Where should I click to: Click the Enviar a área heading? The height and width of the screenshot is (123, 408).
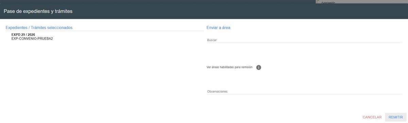pos(218,28)
